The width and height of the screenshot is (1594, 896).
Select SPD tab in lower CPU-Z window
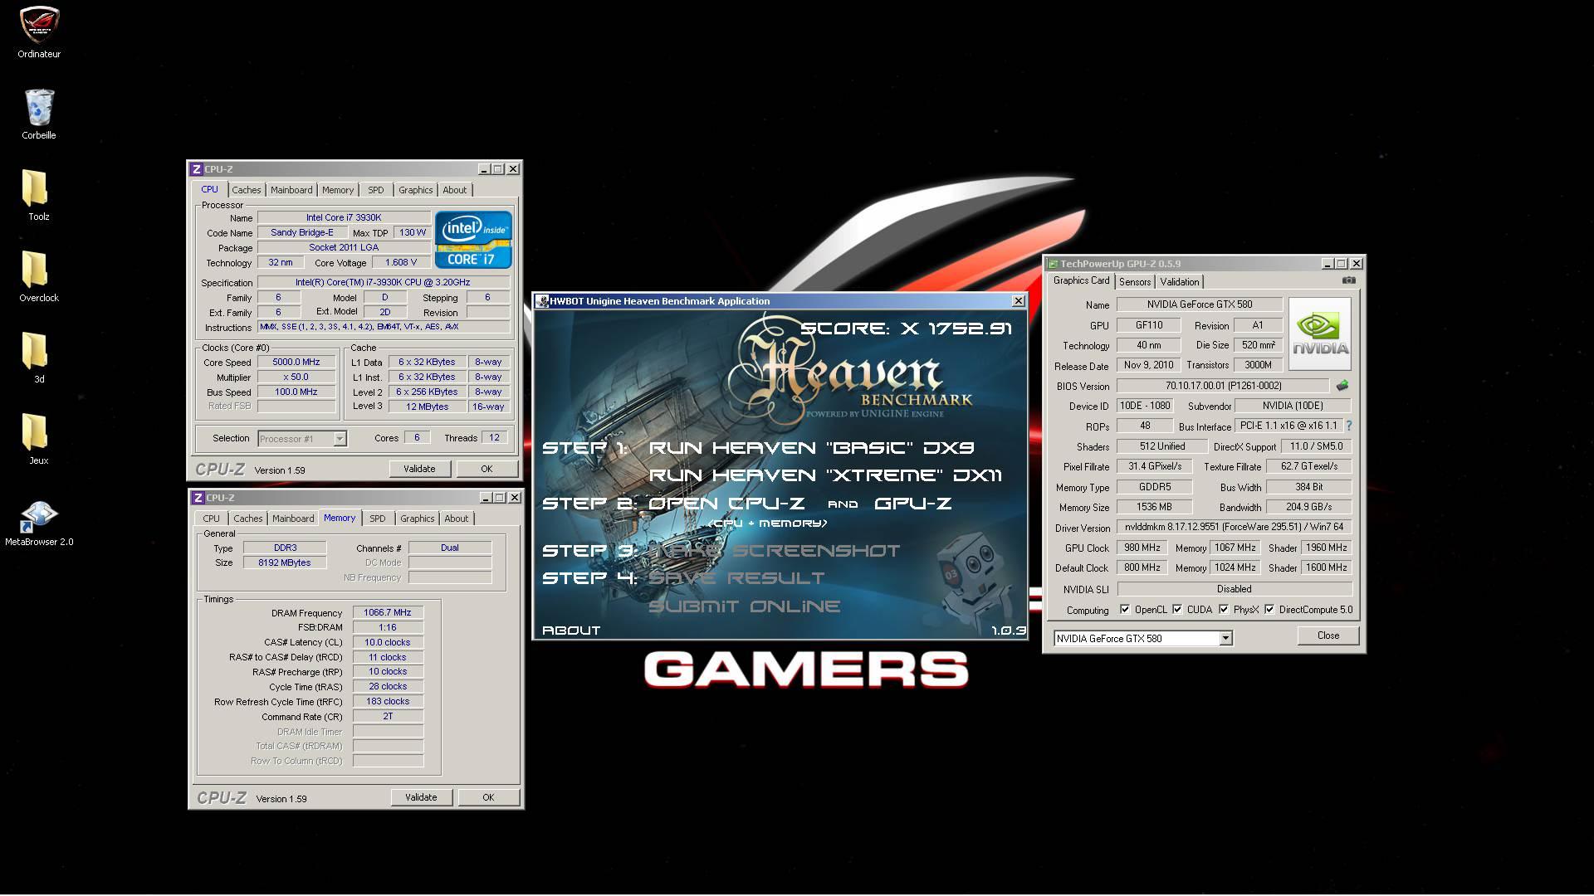coord(378,519)
